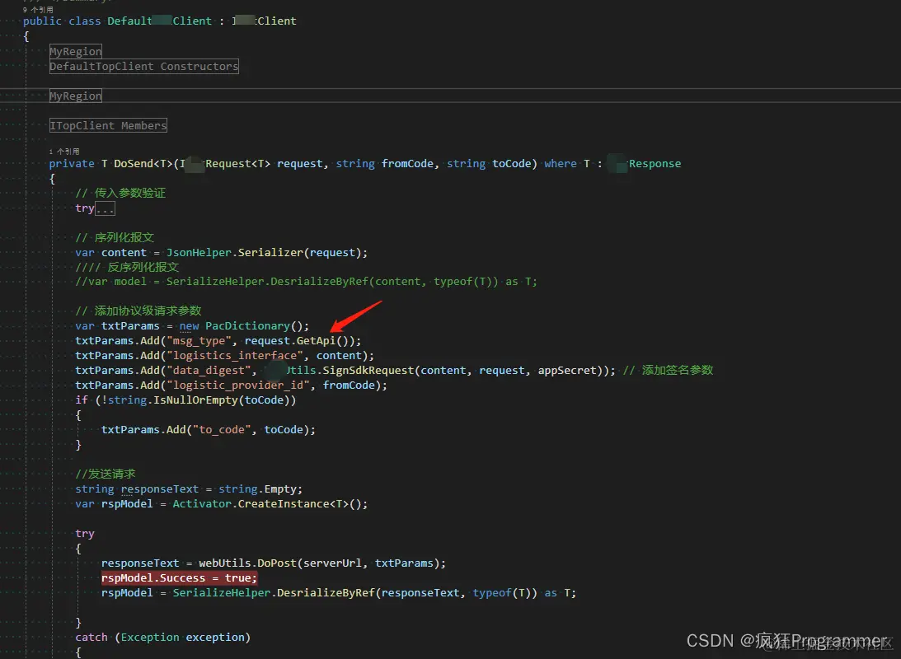
Task: Click the string "to_code"
Action: [x=221, y=430]
